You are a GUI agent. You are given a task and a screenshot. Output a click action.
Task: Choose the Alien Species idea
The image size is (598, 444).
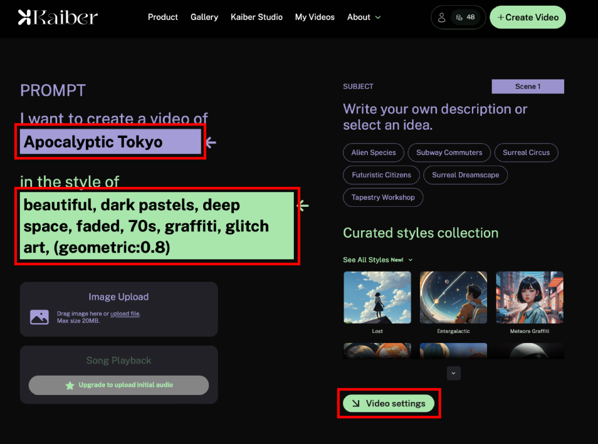coord(373,152)
